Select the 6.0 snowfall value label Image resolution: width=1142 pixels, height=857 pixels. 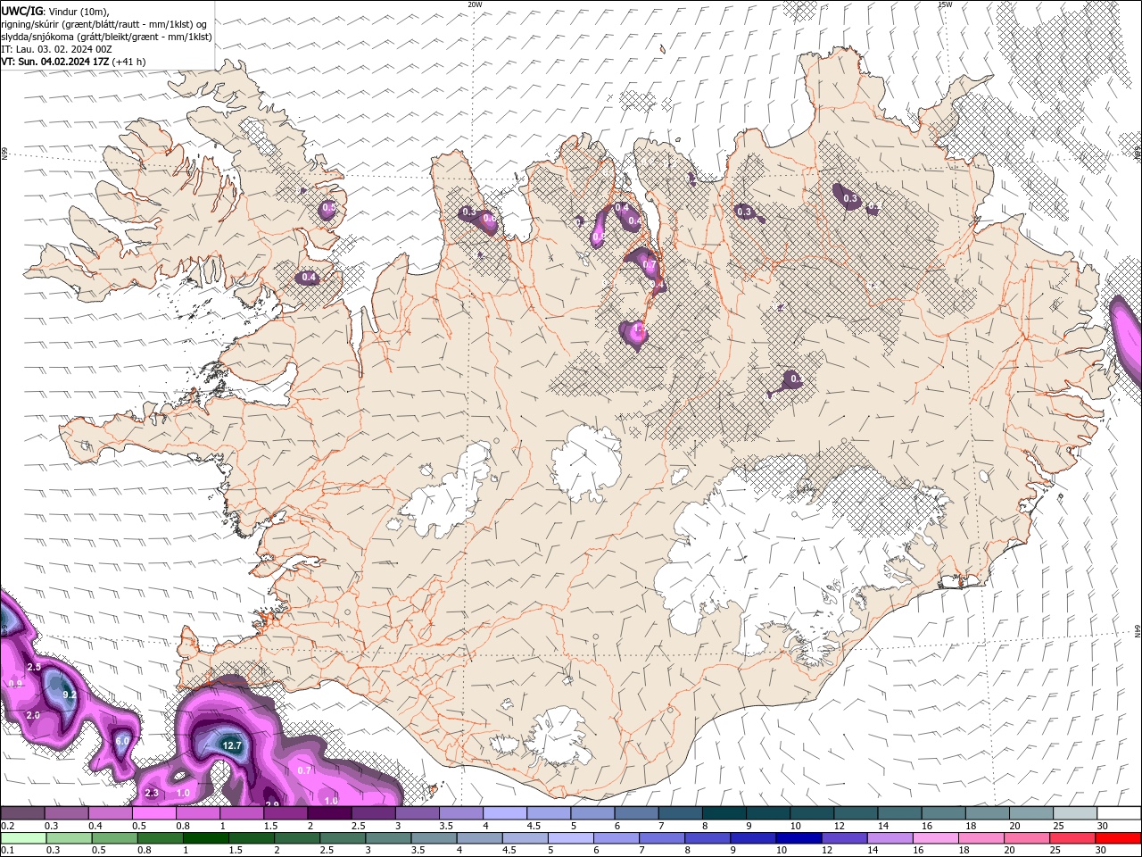(123, 741)
